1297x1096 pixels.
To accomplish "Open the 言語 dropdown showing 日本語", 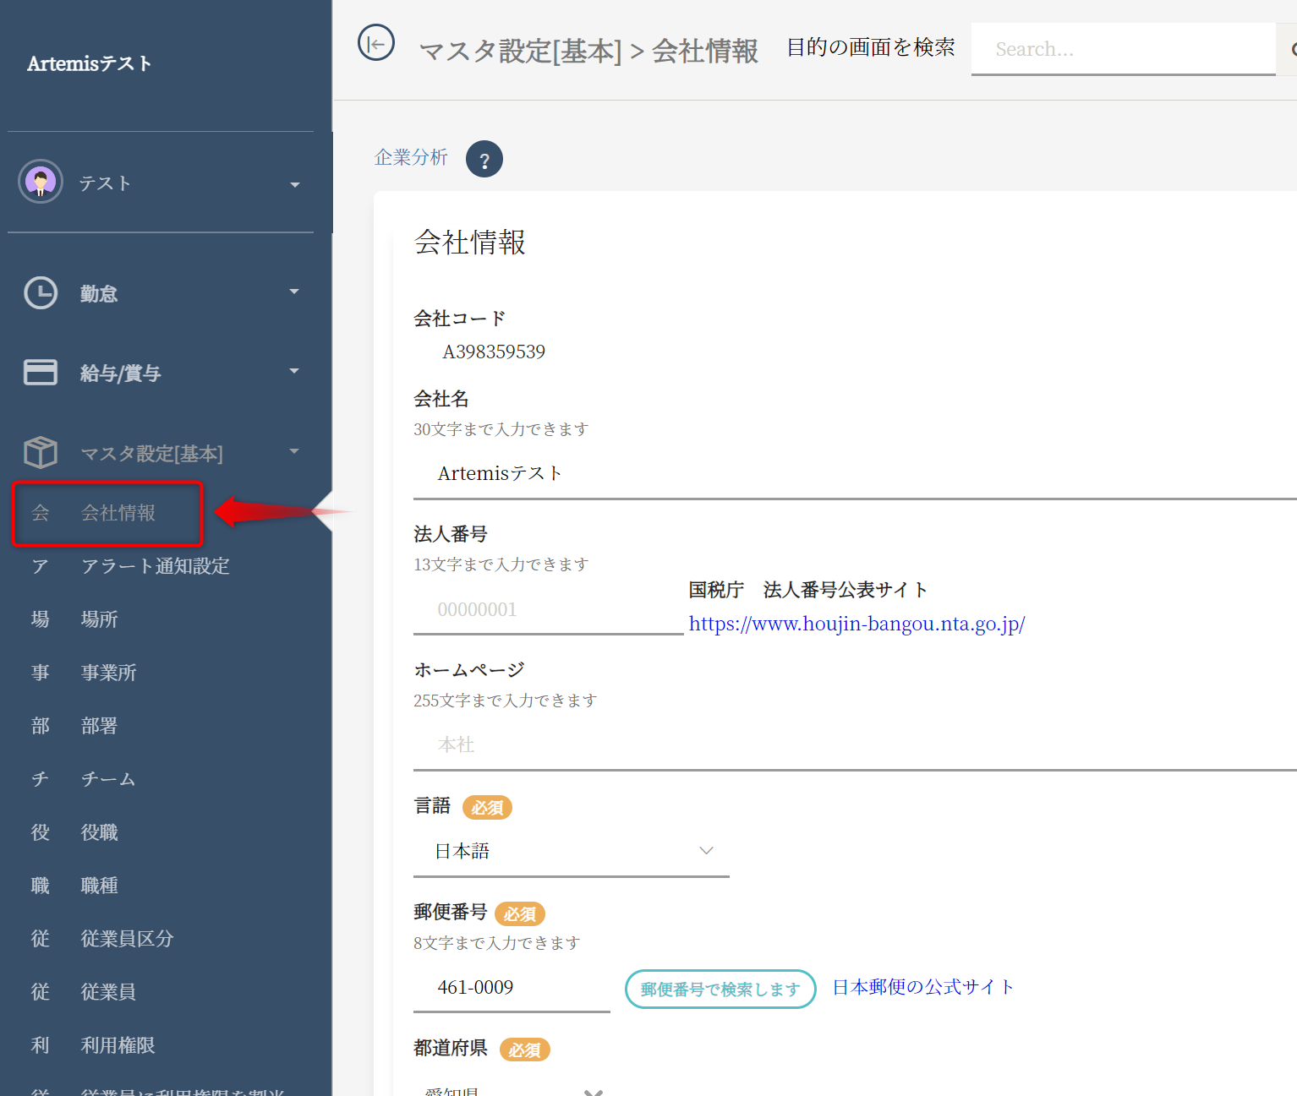I will [x=571, y=851].
